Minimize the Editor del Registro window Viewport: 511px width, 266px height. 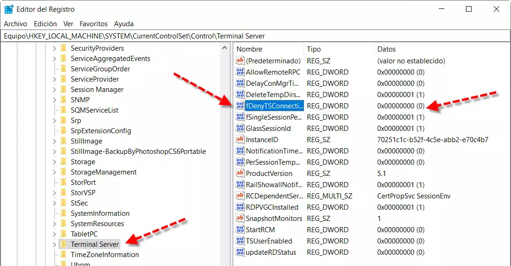coord(442,9)
